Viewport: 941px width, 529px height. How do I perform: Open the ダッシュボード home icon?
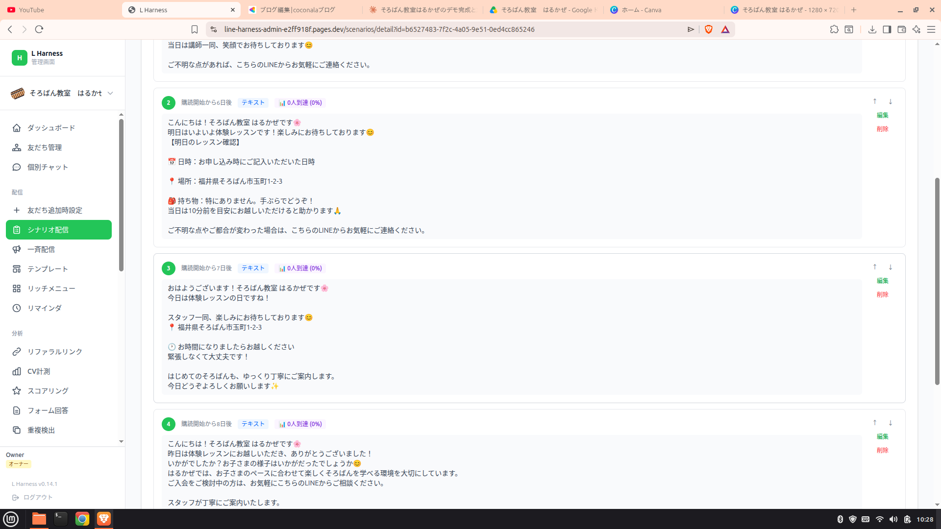pos(17,128)
